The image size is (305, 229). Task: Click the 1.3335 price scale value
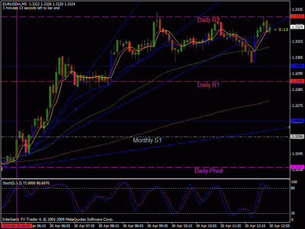click(297, 9)
